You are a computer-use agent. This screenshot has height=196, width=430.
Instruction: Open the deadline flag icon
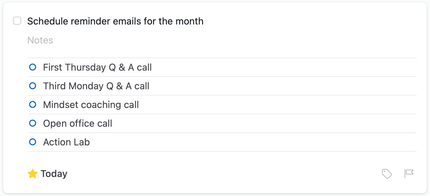pyautogui.click(x=409, y=174)
